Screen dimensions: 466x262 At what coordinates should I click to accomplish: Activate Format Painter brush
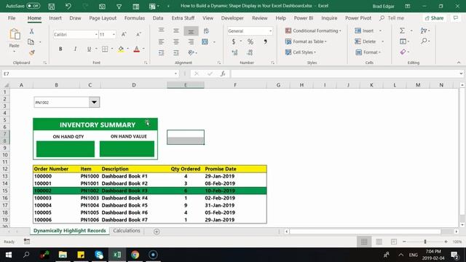[x=31, y=52]
